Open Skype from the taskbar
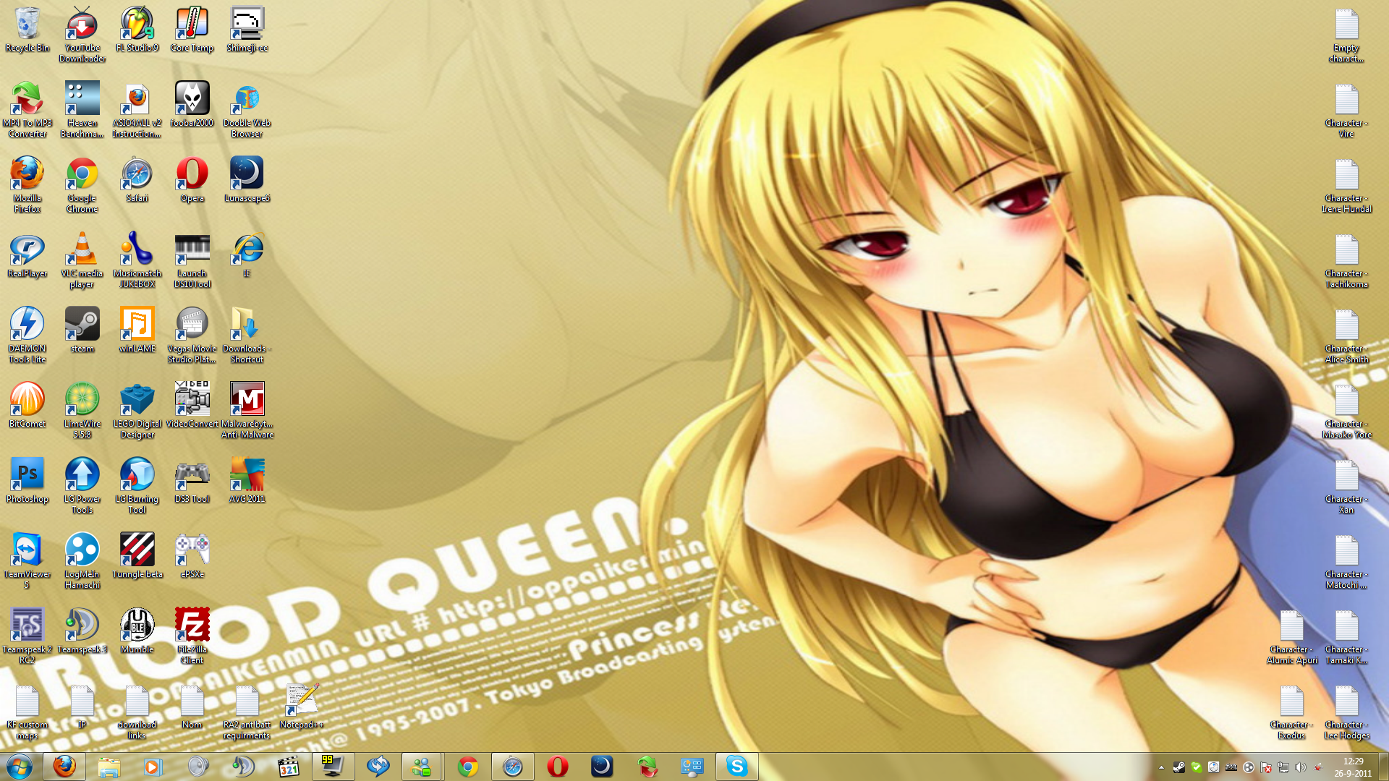This screenshot has height=781, width=1389. 737,766
